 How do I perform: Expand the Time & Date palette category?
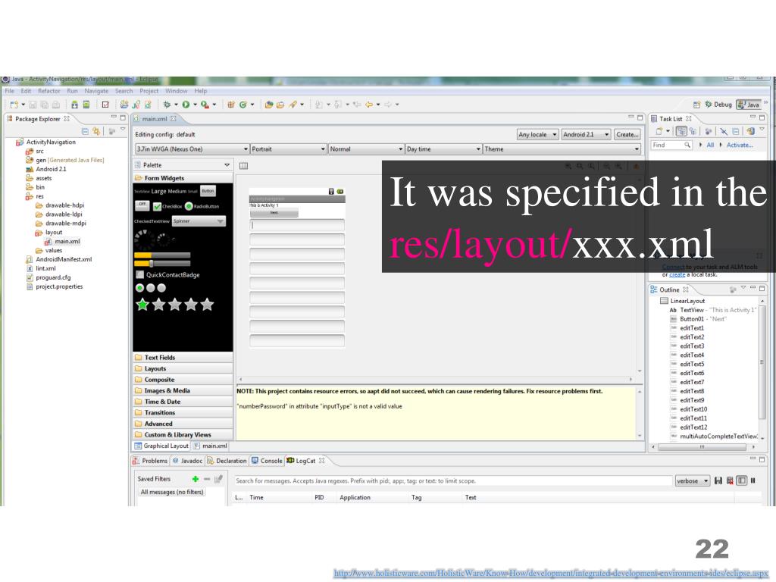(183, 402)
